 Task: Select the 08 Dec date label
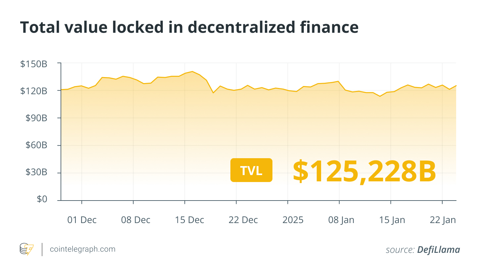pyautogui.click(x=136, y=220)
